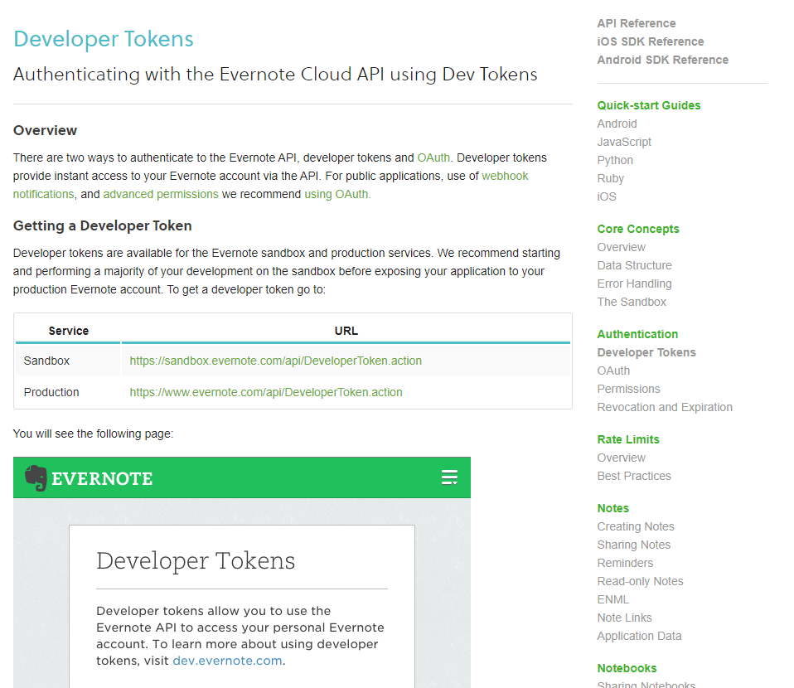794x688 pixels.
Task: Click the embedded Evernote Developer Tokens screenshot
Action: [x=242, y=573]
